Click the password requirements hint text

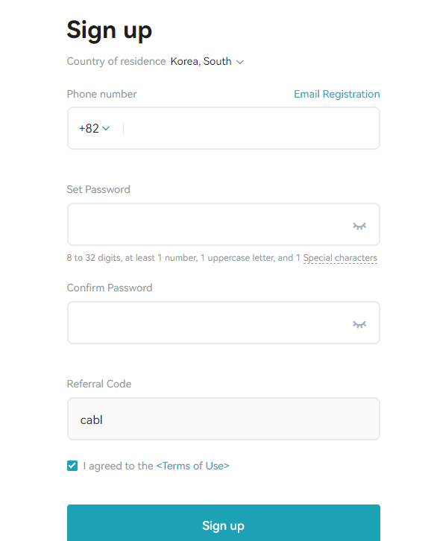point(222,258)
